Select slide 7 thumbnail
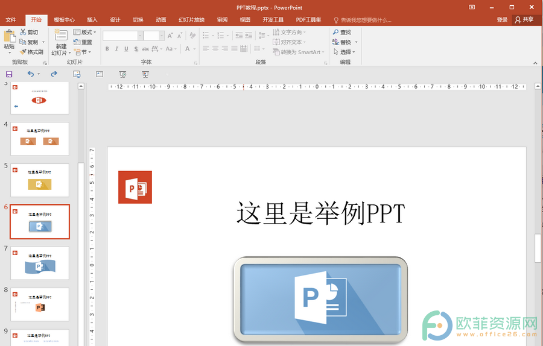This screenshot has height=346, width=543. pyautogui.click(x=40, y=263)
